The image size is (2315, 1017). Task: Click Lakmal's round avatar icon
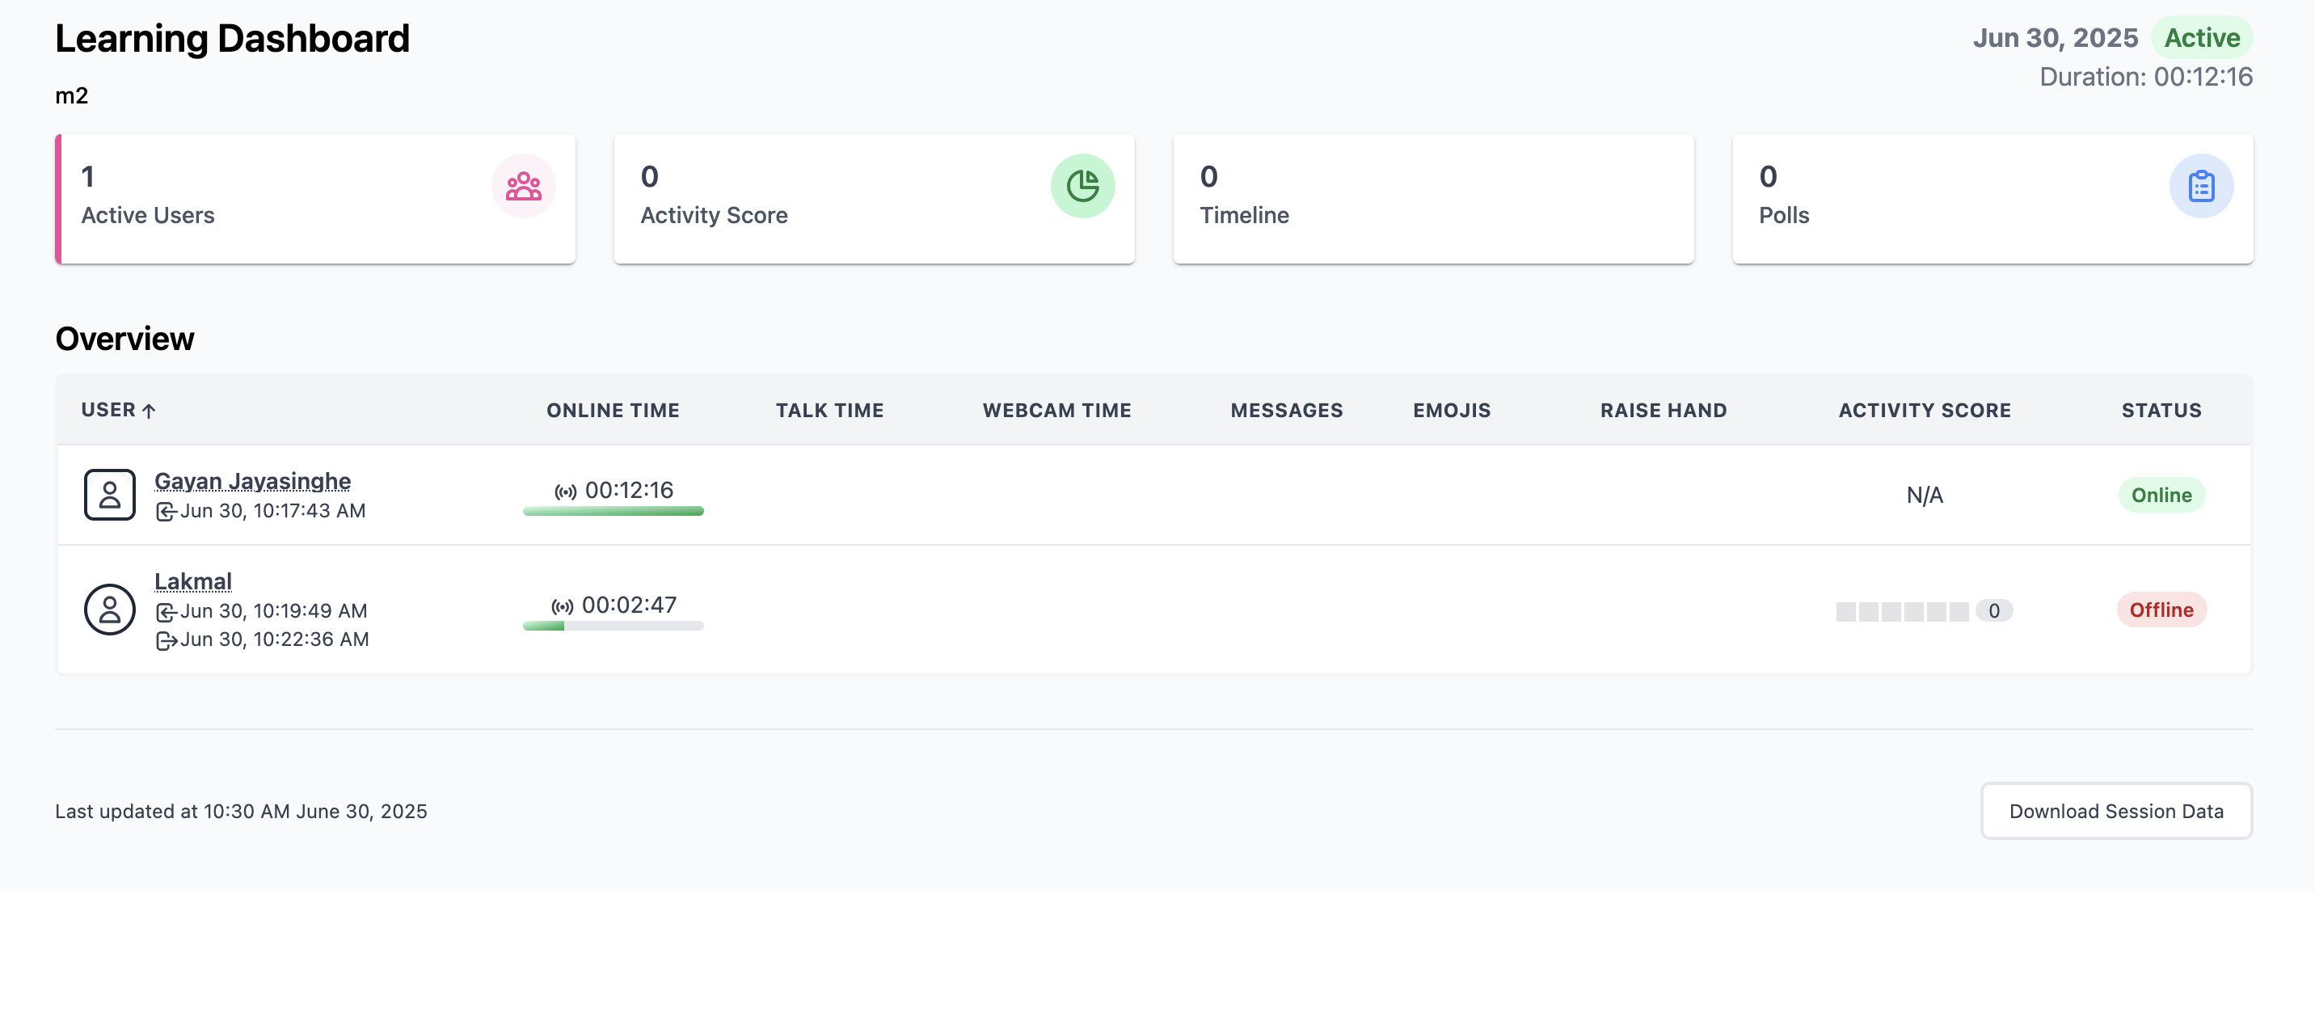110,610
